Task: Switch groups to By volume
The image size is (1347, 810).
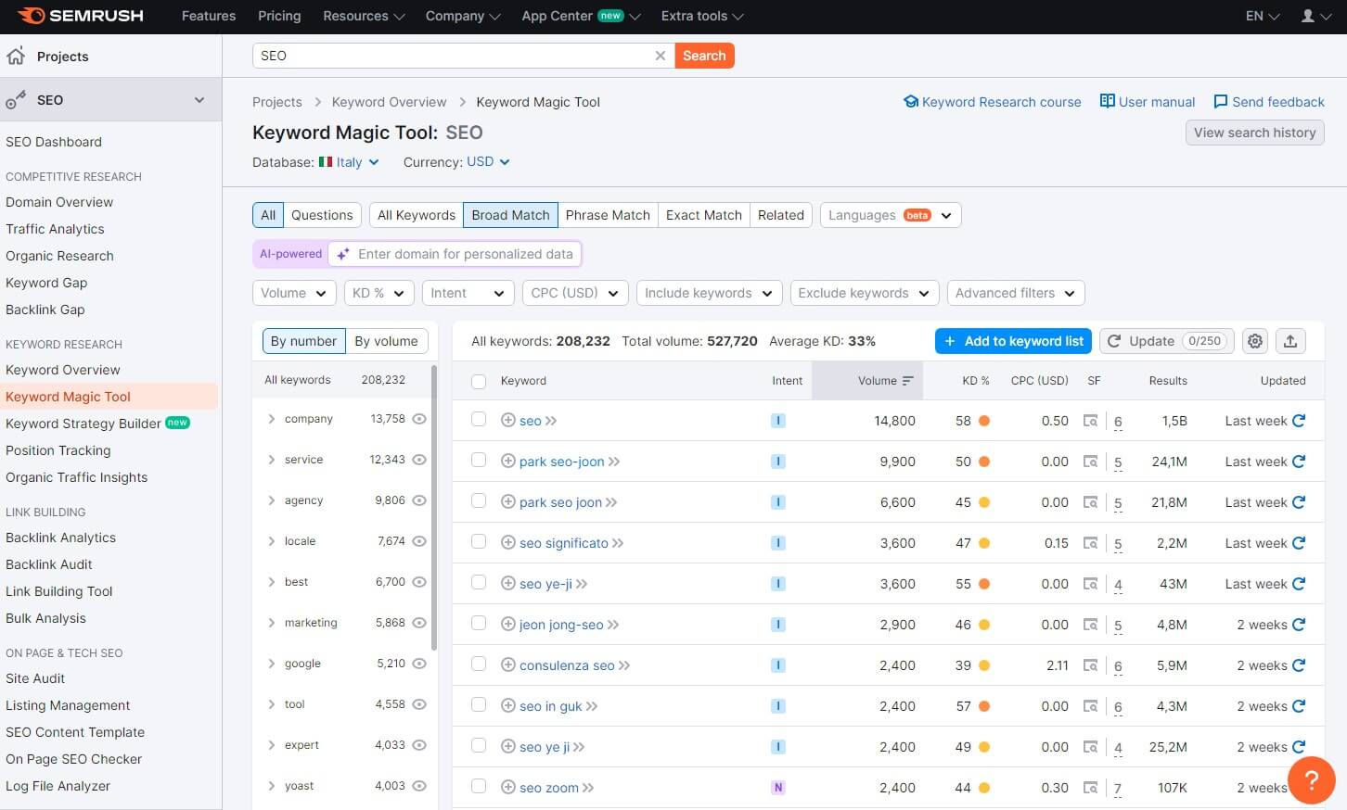Action: [x=386, y=341]
